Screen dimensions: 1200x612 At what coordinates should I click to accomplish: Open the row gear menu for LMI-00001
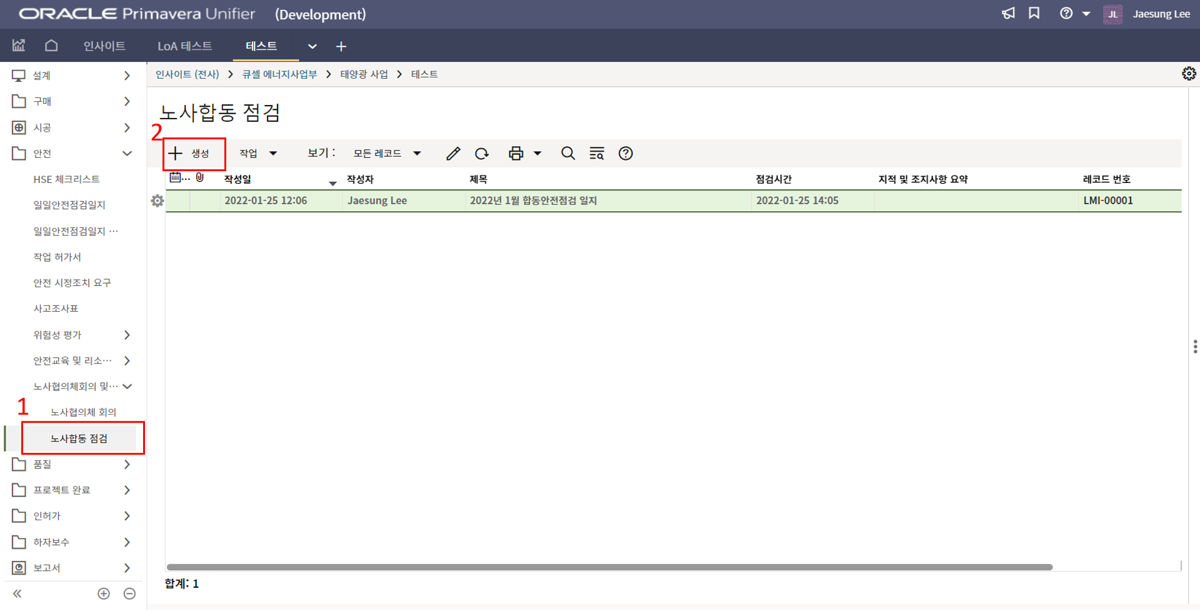tap(157, 201)
